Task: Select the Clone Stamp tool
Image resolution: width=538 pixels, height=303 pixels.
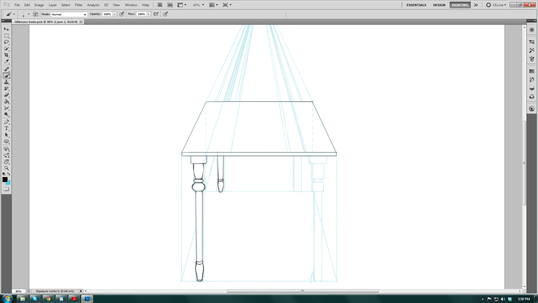Action: point(7,82)
